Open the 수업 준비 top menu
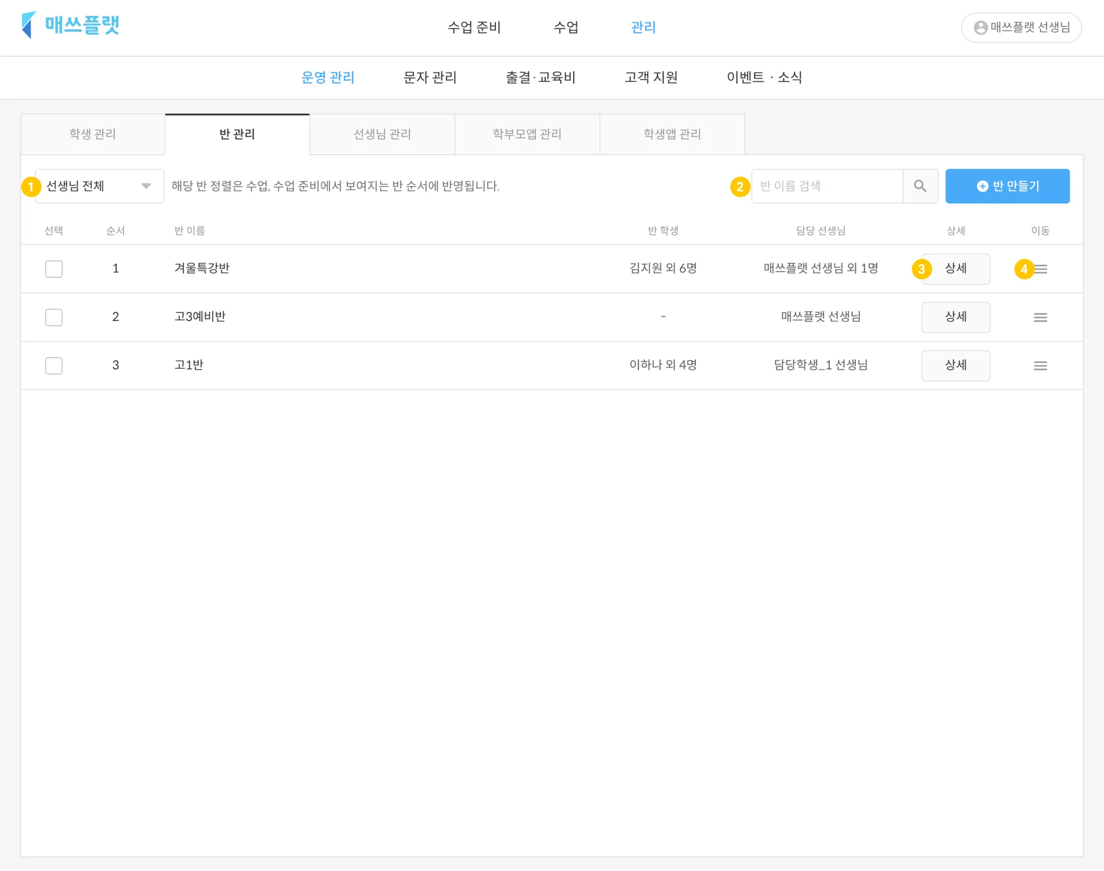1104x871 pixels. point(474,28)
